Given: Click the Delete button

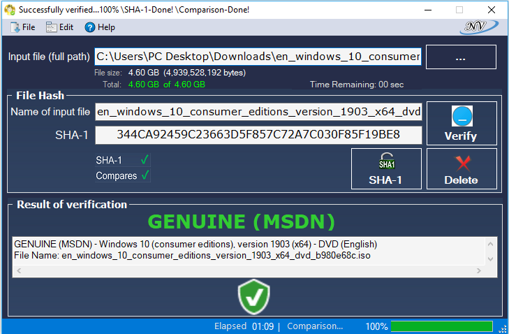Looking at the screenshot, I should click(x=462, y=168).
